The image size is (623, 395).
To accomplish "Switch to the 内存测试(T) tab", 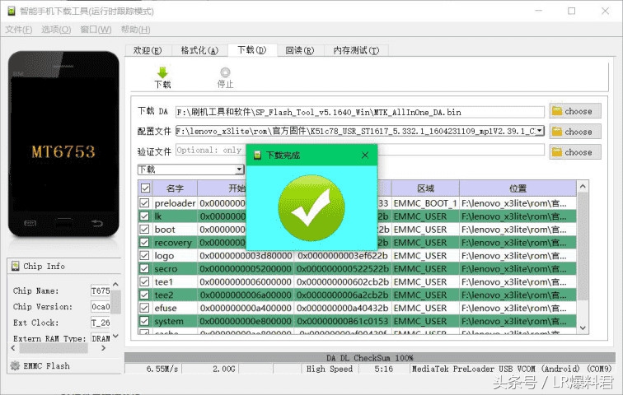I will tap(356, 50).
